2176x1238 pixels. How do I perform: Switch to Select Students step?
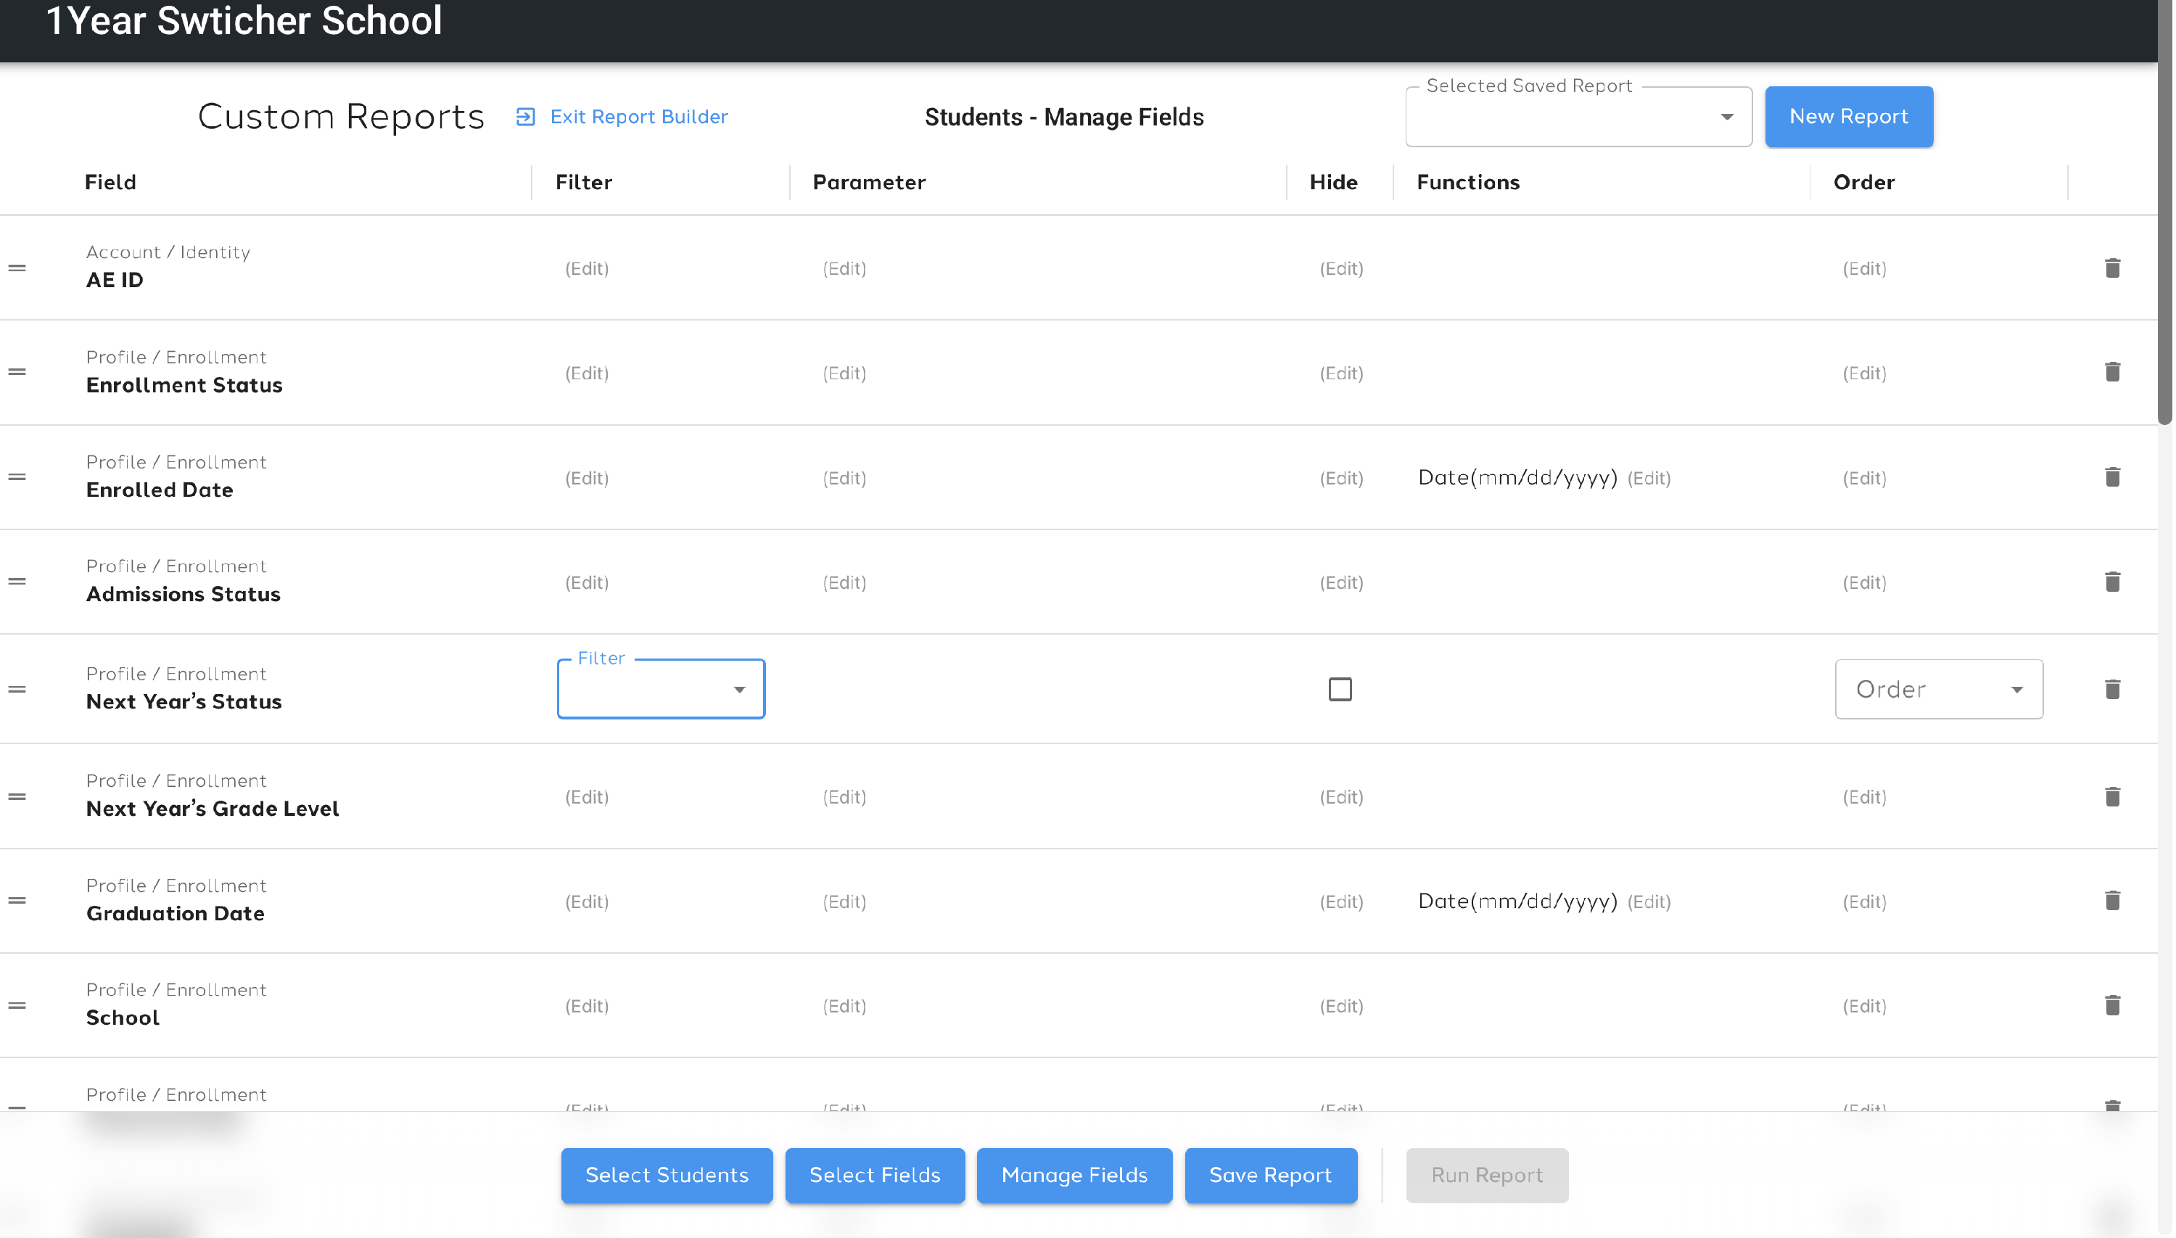(x=667, y=1175)
